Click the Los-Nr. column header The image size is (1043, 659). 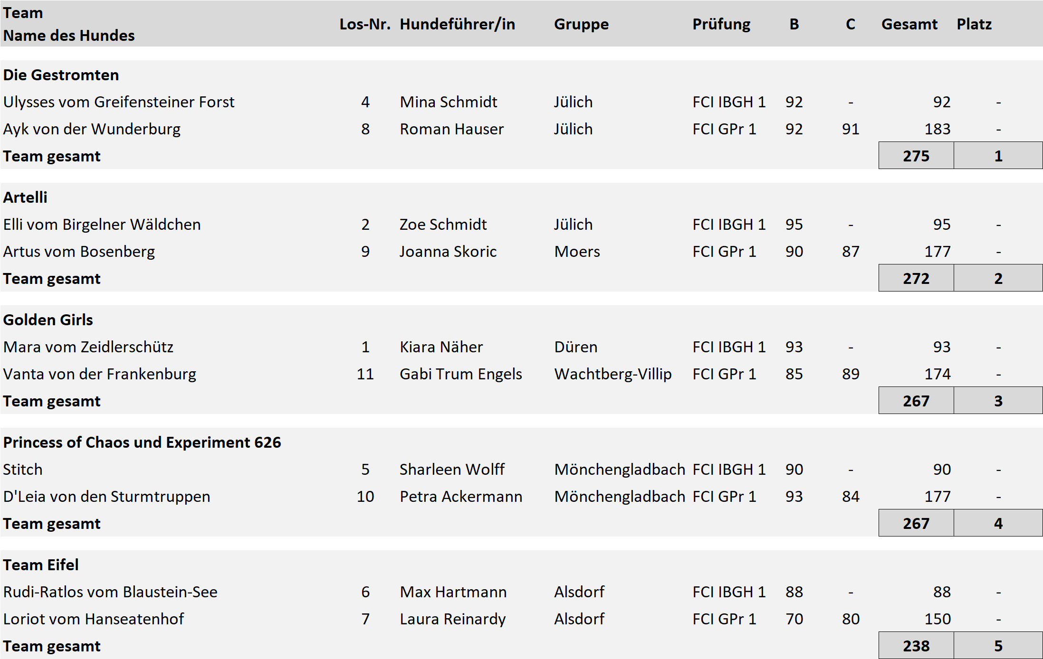(365, 24)
